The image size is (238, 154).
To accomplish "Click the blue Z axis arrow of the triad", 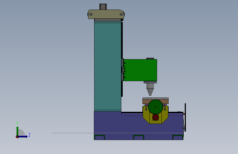I will [x=23, y=136].
